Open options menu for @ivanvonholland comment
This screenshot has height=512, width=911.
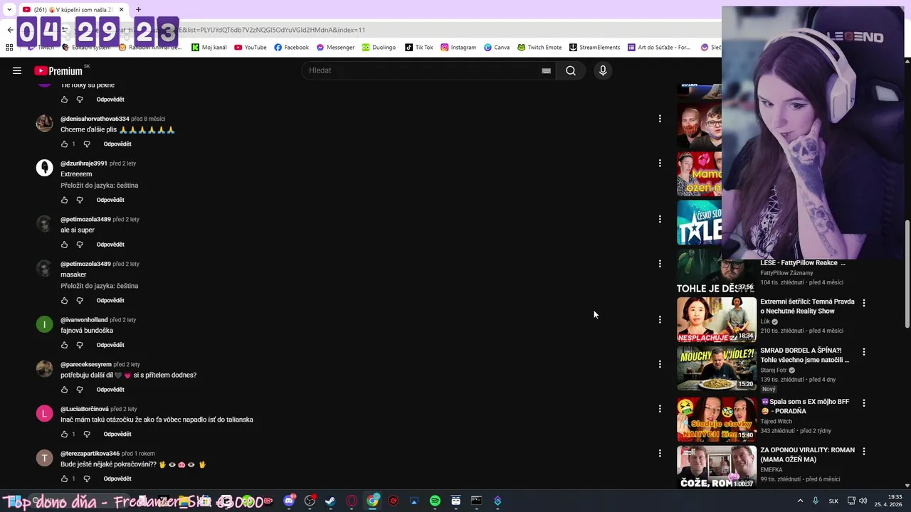point(660,319)
